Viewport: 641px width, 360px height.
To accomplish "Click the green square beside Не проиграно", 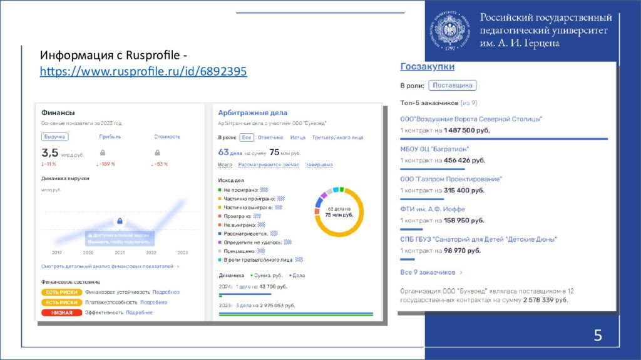I will 220,190.
